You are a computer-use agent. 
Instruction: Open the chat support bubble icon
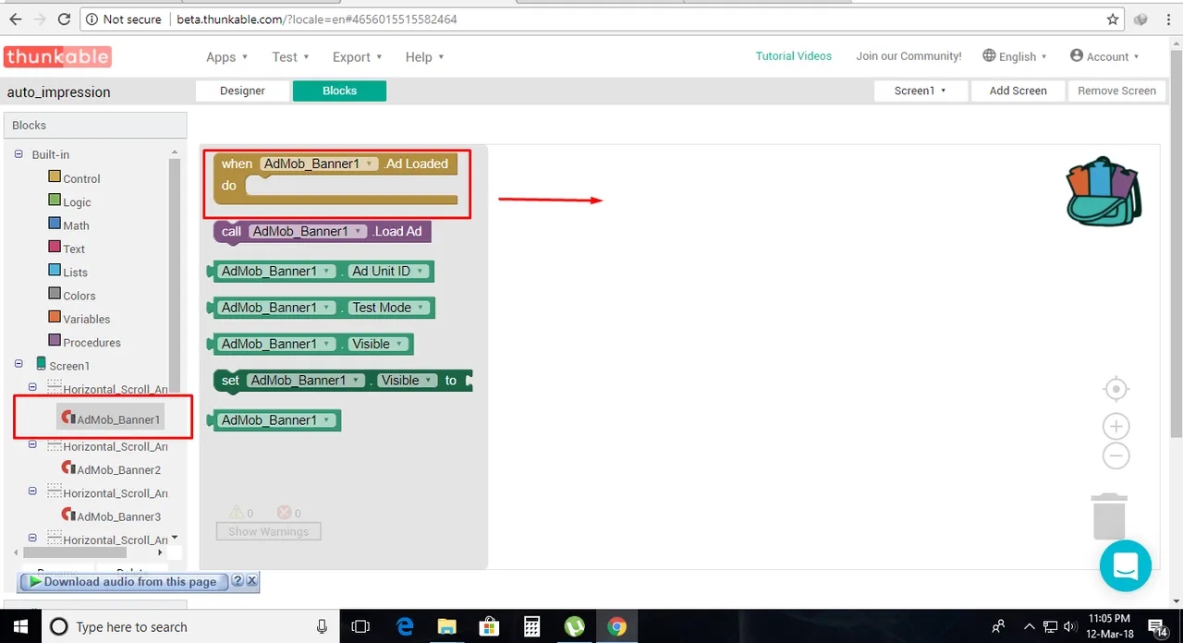(1126, 565)
